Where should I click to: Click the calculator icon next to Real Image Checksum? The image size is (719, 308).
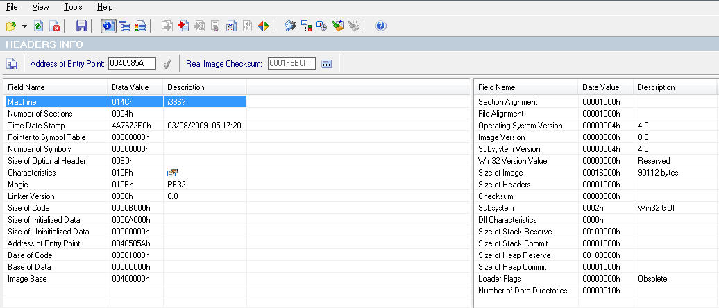326,64
